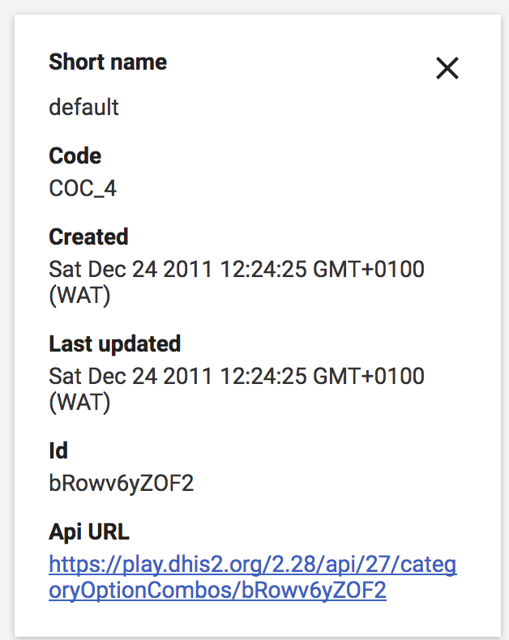Click the '(WAT)' text under Created
This screenshot has height=640, width=509.
[x=79, y=295]
